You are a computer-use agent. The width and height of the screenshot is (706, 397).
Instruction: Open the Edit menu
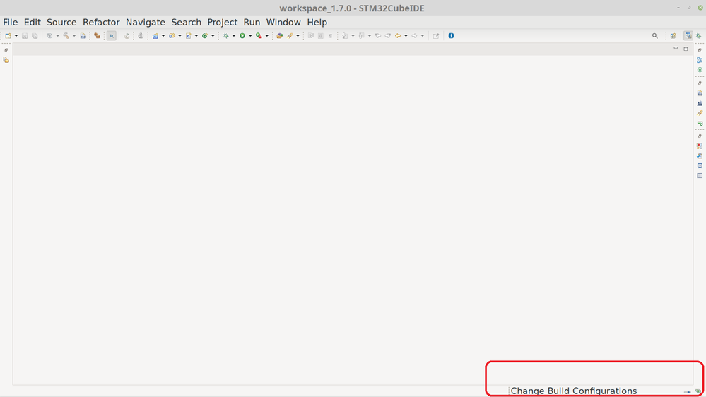pos(33,22)
